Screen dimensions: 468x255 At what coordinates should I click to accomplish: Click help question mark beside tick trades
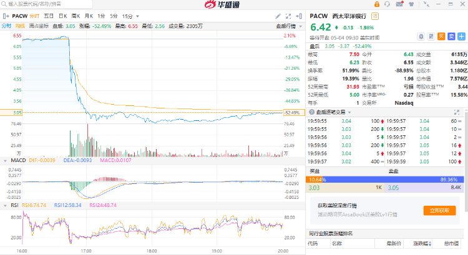click(x=311, y=112)
